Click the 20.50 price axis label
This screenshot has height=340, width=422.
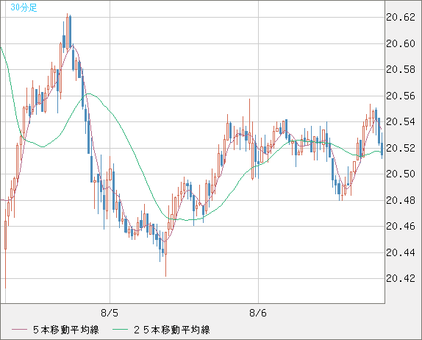coord(401,174)
